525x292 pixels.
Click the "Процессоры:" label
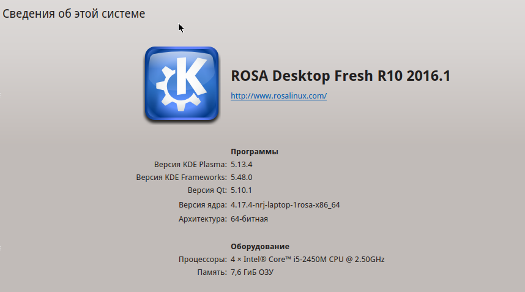[203, 260]
